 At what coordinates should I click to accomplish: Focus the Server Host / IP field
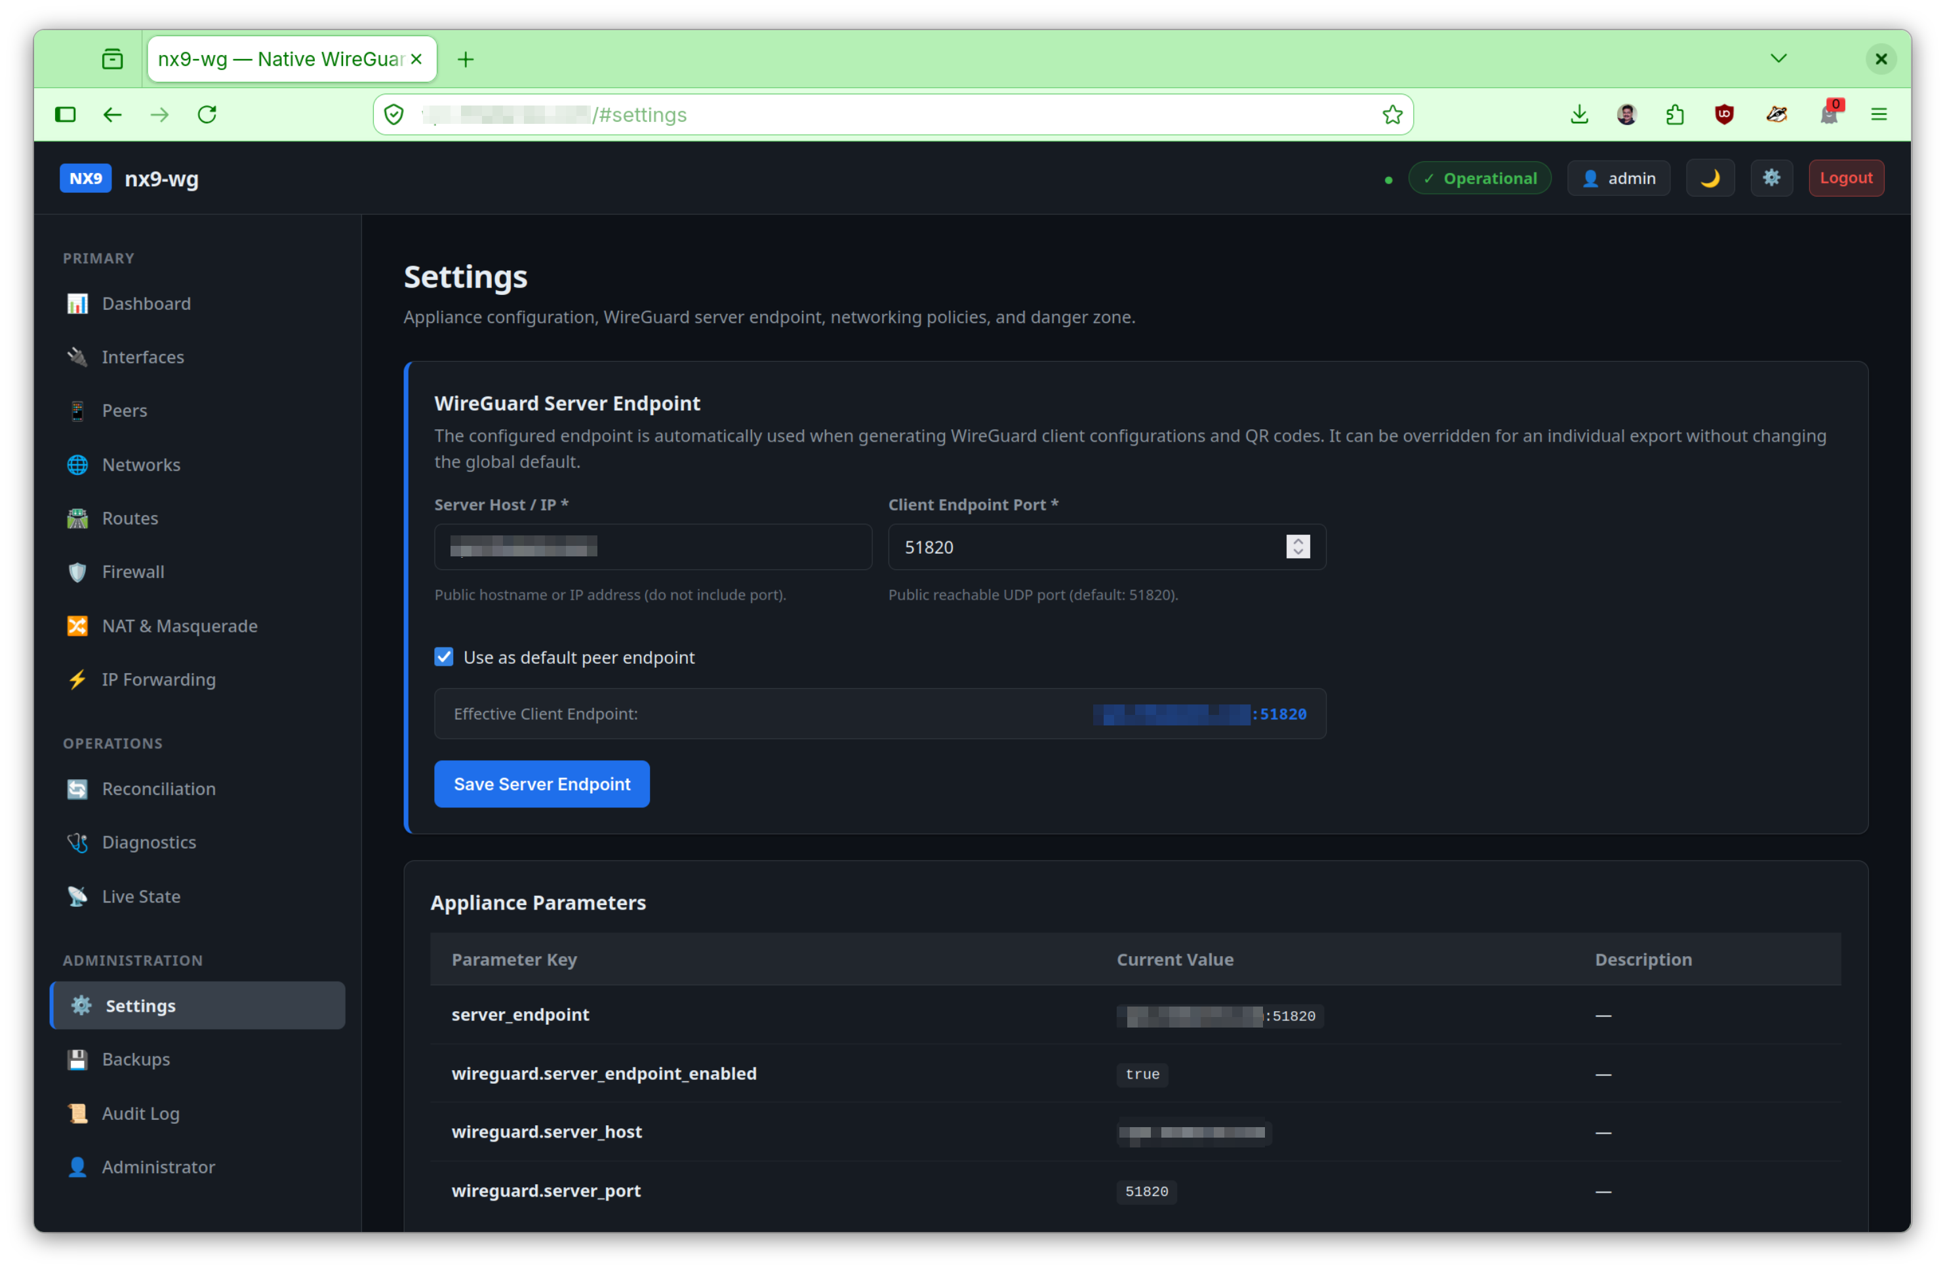653,547
